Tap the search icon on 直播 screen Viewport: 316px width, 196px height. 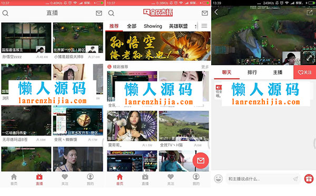[x=5, y=13]
